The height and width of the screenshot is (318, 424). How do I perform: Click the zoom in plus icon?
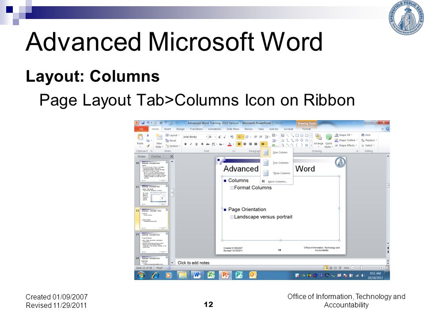tap(382, 268)
